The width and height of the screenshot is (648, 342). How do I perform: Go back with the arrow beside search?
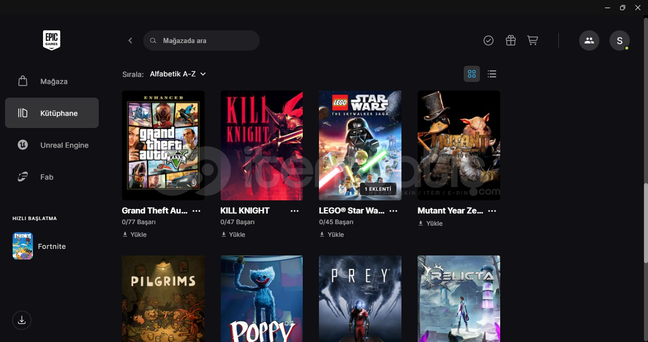click(130, 40)
